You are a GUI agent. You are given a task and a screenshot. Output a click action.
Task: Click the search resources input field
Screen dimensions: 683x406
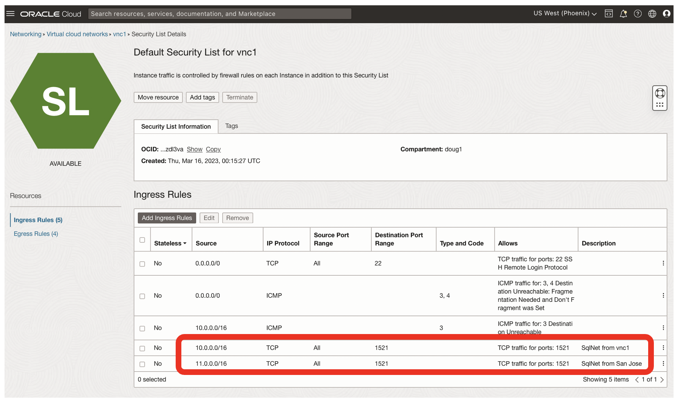(220, 14)
